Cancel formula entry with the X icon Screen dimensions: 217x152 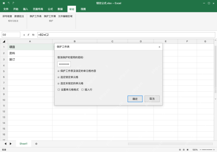(24, 35)
